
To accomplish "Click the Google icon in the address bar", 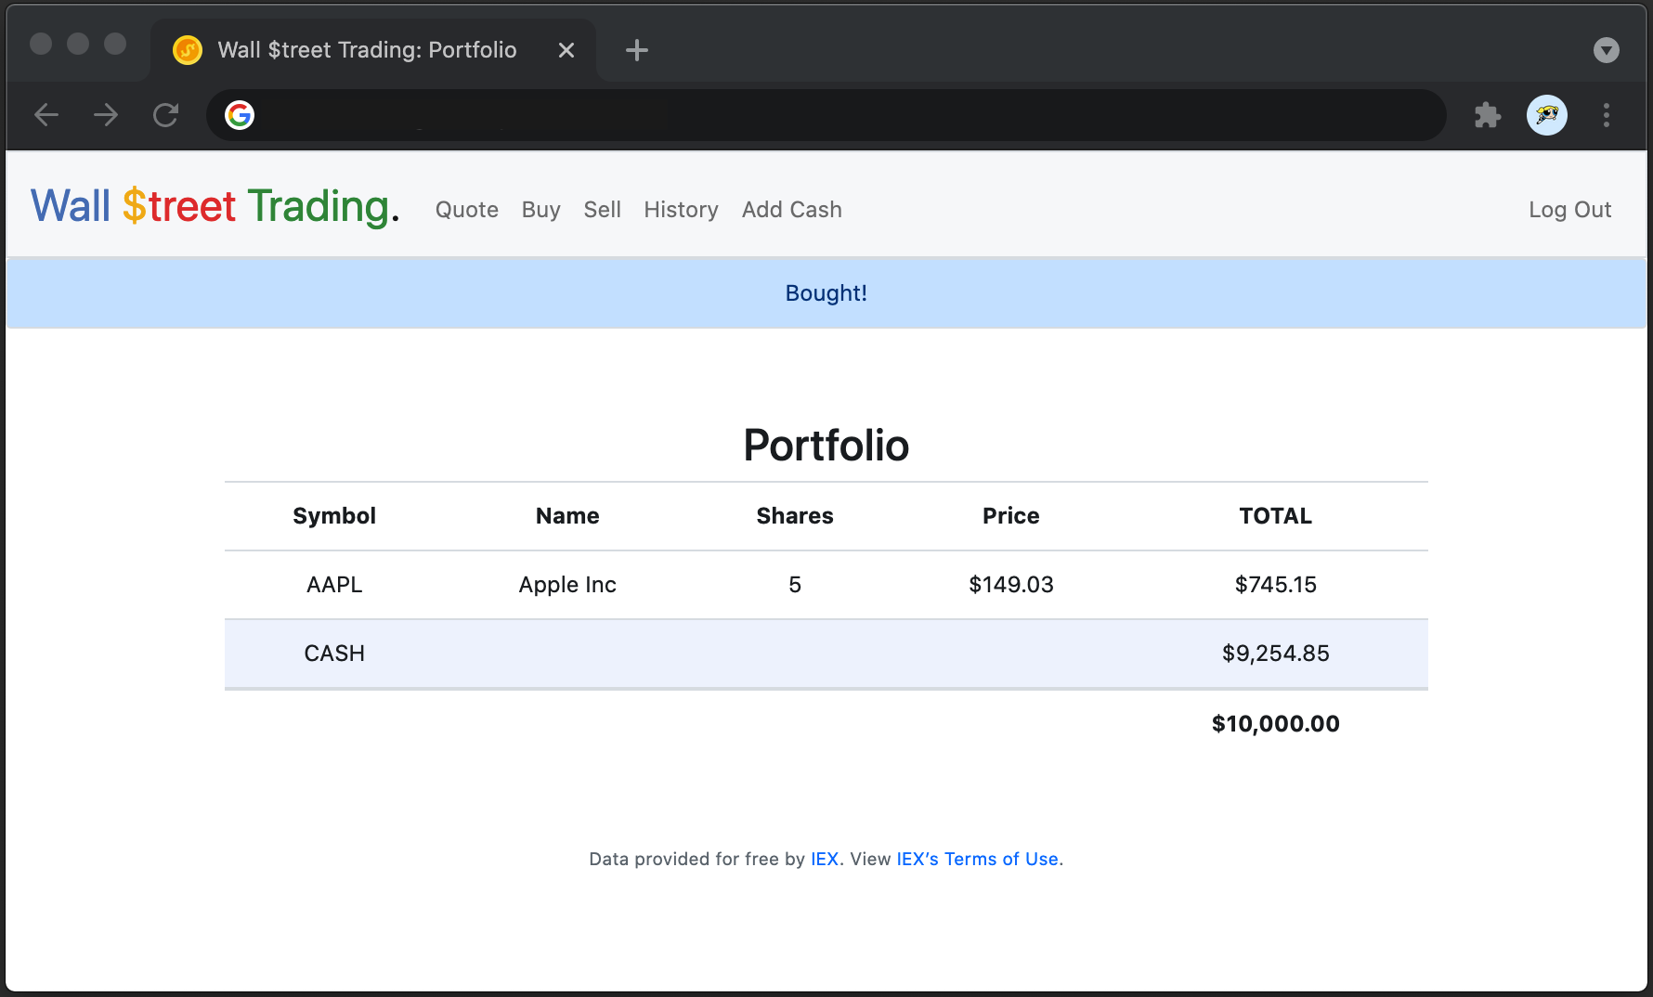I will click(x=240, y=115).
